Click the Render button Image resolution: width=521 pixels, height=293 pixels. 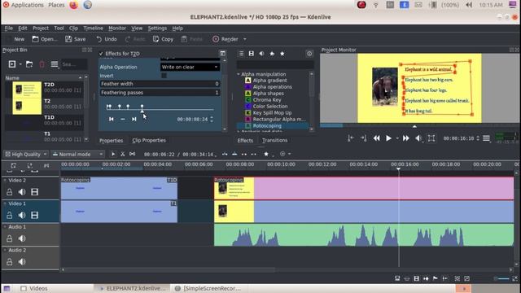click(225, 39)
